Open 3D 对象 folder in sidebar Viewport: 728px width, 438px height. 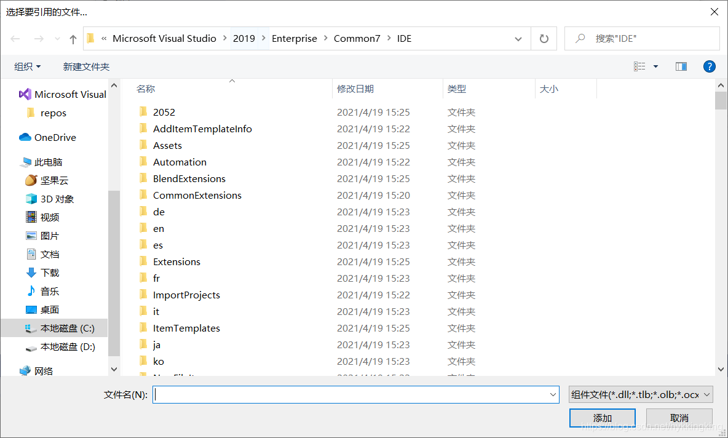pyautogui.click(x=49, y=199)
